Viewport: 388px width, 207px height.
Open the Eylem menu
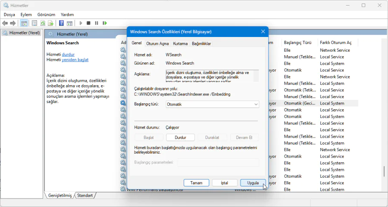[x=26, y=15]
